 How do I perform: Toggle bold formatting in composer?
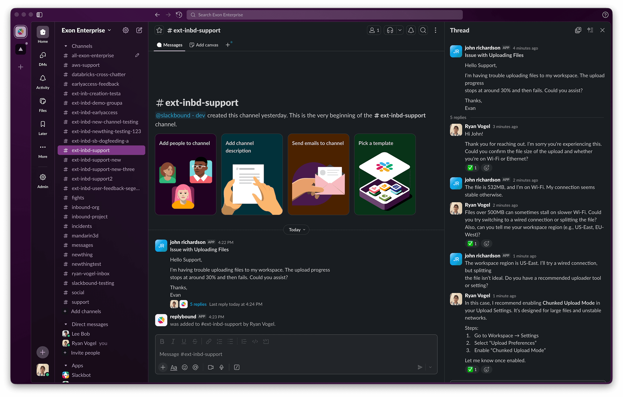[162, 341]
